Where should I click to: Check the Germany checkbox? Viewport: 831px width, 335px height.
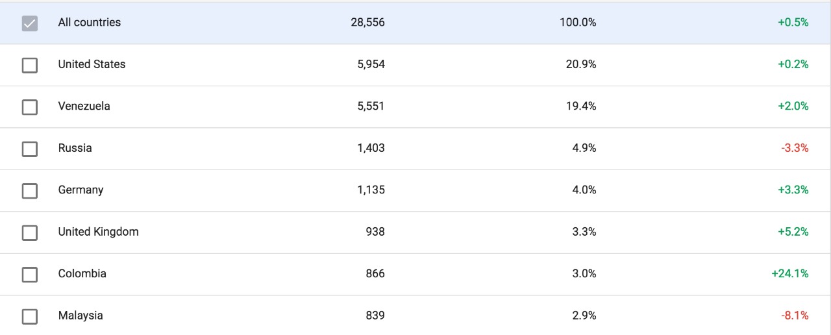coord(30,191)
